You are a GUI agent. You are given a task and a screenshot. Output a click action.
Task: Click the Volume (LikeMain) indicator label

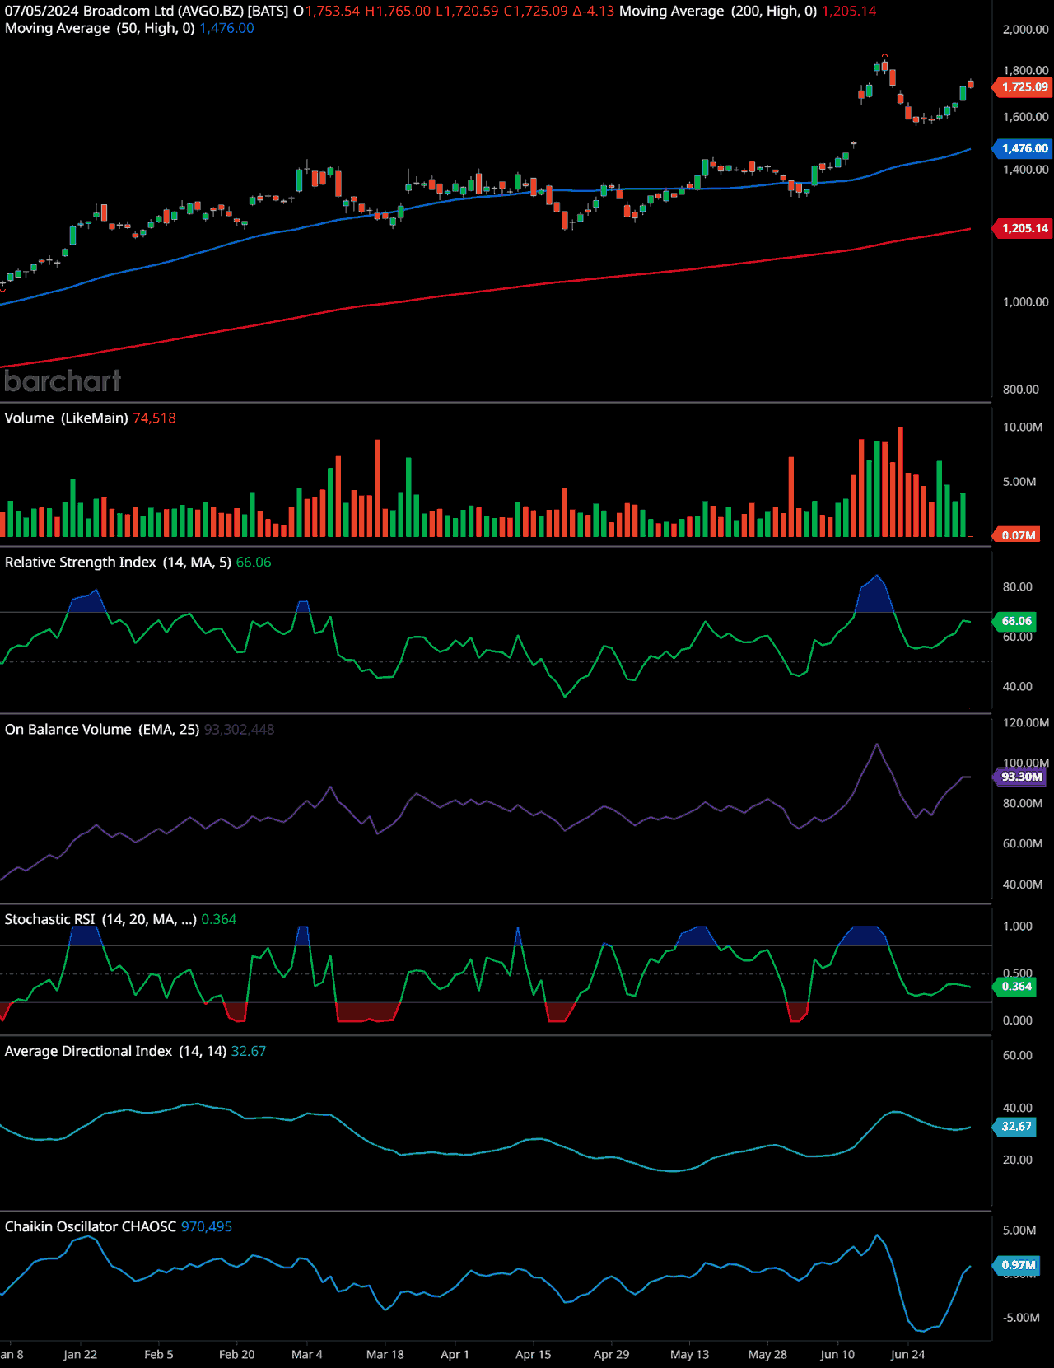coord(66,418)
